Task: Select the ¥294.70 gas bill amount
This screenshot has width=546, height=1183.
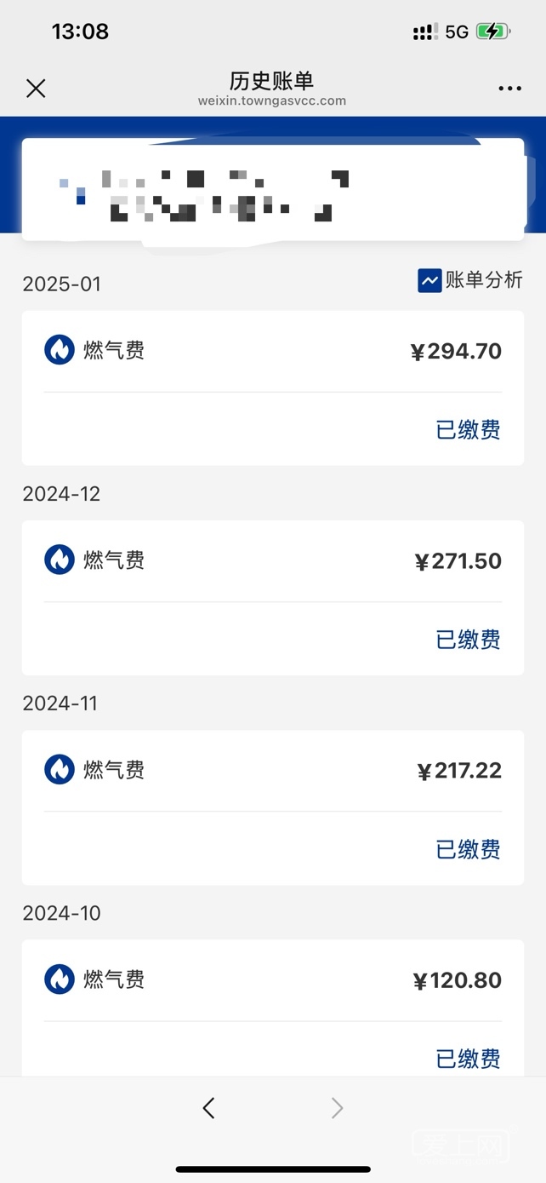Action: tap(456, 351)
